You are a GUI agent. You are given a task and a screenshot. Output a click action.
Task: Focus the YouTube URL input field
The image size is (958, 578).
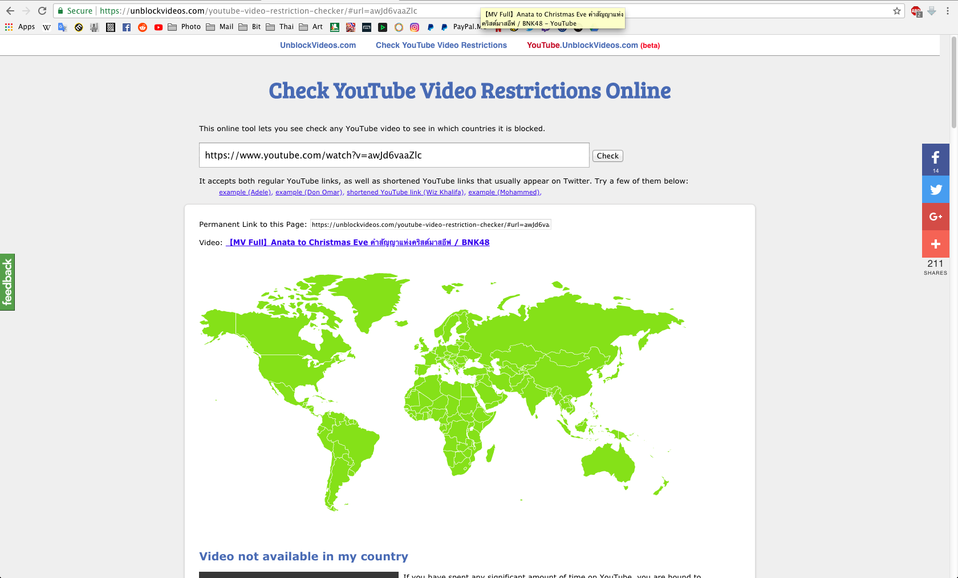click(x=394, y=155)
